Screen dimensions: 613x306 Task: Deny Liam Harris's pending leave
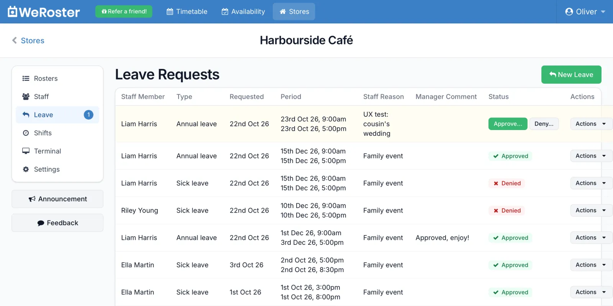544,124
